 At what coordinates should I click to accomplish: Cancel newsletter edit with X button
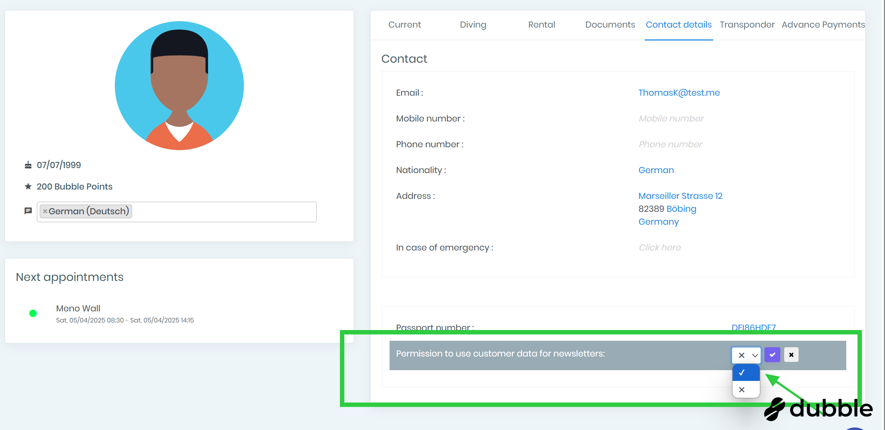coord(791,355)
